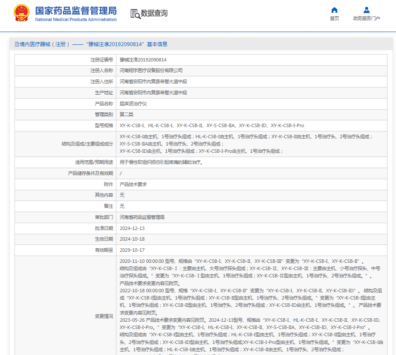Click the 备注 label cell
Screen dimensions: 396x355
[x=65, y=207]
